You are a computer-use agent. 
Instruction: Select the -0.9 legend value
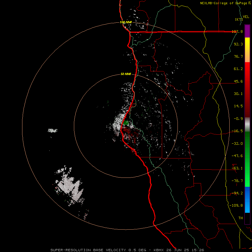[x=238, y=119]
